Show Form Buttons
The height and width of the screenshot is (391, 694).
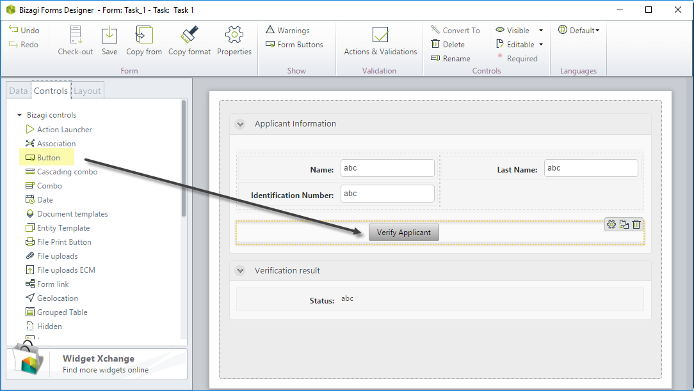(x=295, y=44)
